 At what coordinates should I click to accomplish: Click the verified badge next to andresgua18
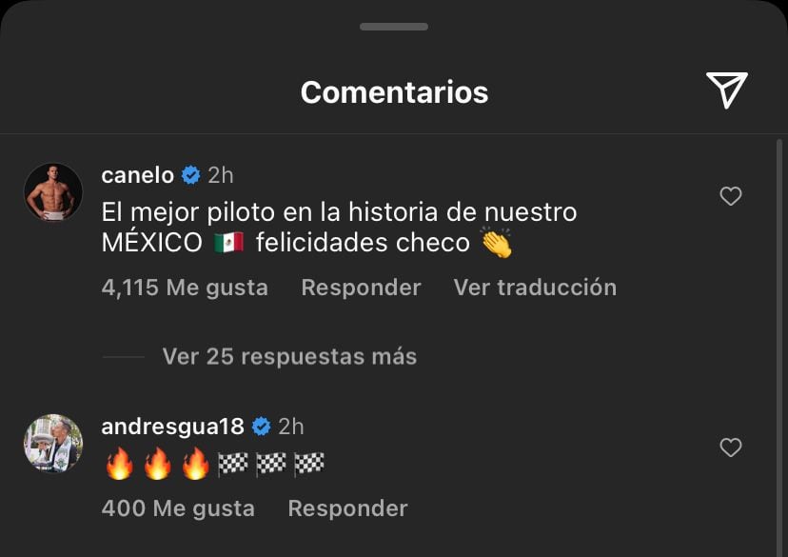tap(264, 426)
